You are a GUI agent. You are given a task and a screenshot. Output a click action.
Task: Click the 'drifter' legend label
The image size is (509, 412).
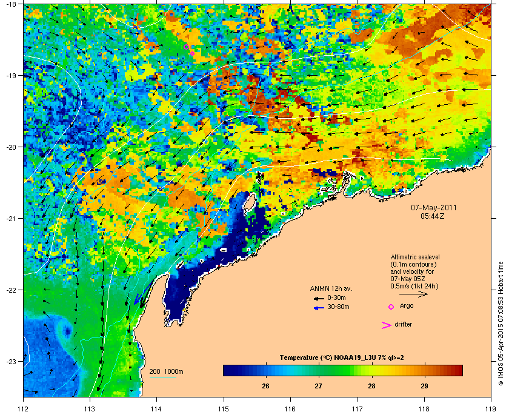click(x=404, y=324)
